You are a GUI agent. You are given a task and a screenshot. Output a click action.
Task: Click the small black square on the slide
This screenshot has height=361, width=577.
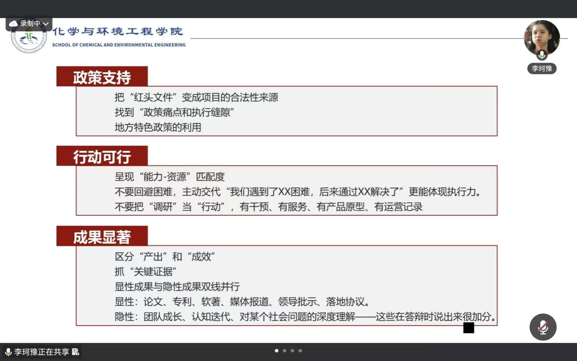pos(469,328)
